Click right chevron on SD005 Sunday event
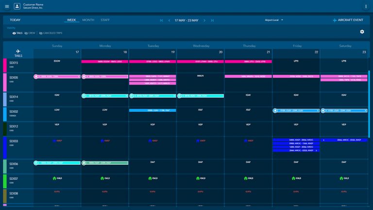This screenshot has height=210, width=373. point(79,77)
